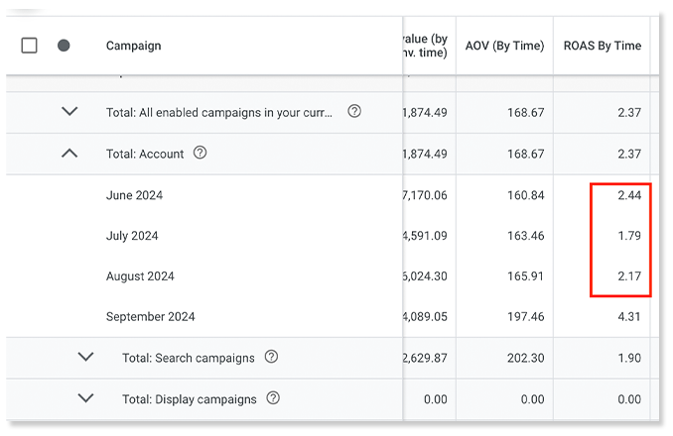Viewport: 673px width, 436px height.
Task: Expand the Total: Display campaigns row
Action: [85, 398]
